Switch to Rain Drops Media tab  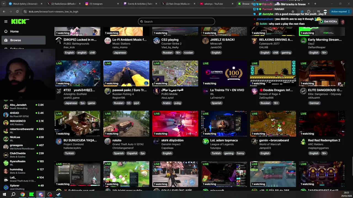tap(178, 4)
